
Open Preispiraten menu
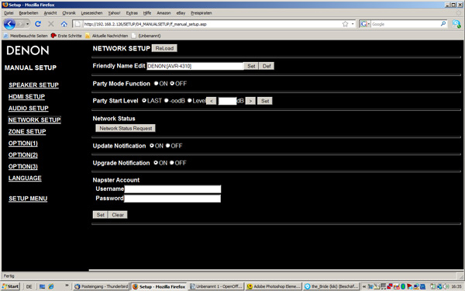click(x=201, y=13)
